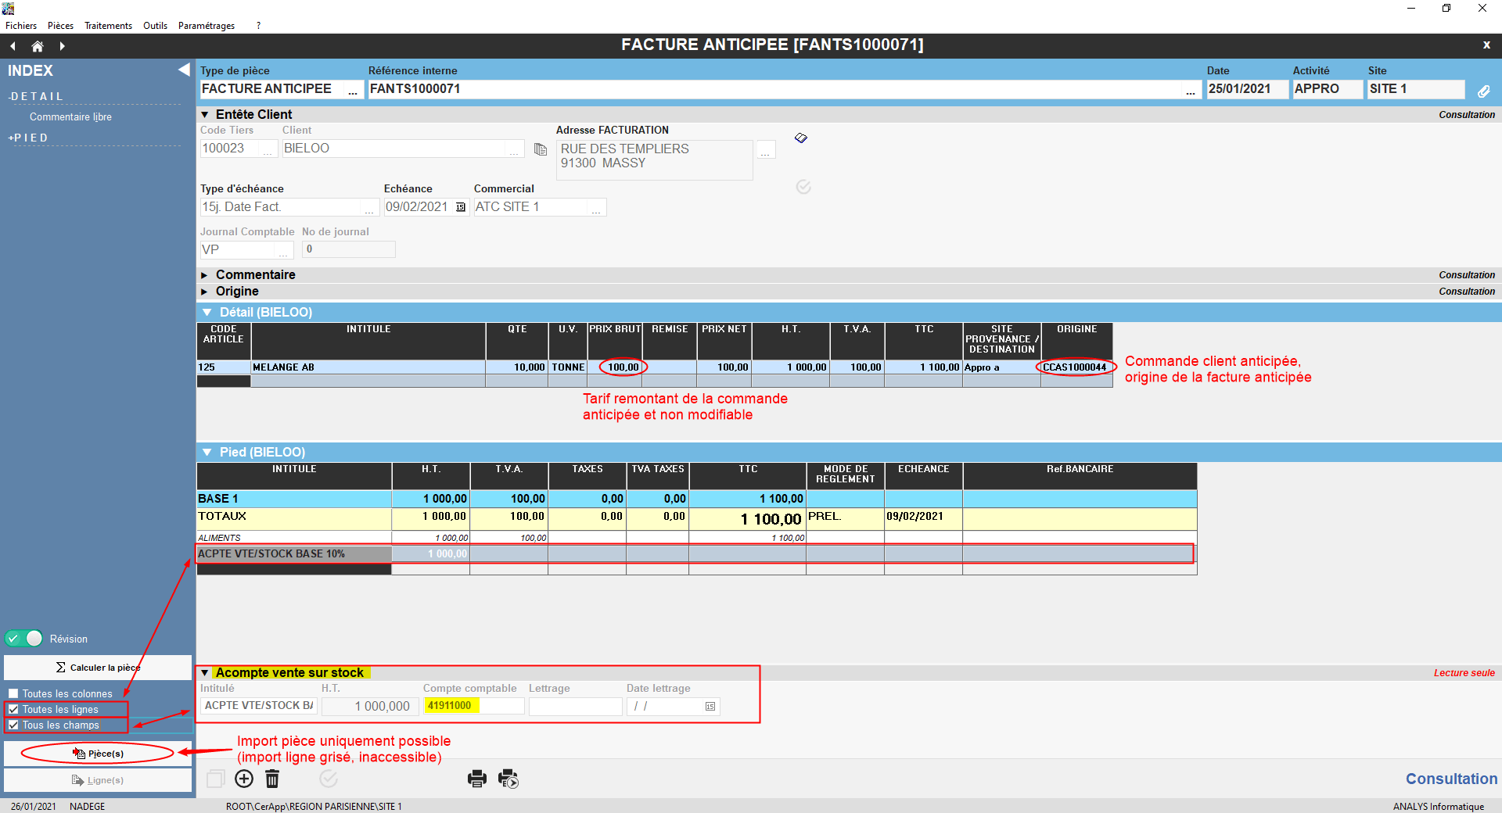Expand the Commentaire section

[x=205, y=275]
